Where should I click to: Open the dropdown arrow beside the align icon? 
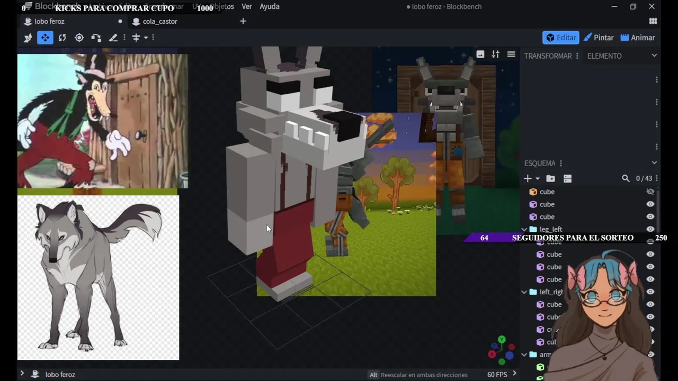point(146,38)
